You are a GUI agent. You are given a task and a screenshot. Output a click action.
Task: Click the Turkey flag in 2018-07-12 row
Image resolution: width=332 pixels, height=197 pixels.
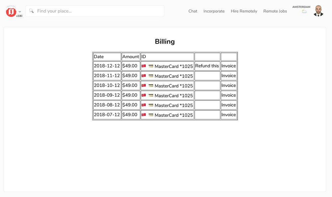click(x=143, y=115)
